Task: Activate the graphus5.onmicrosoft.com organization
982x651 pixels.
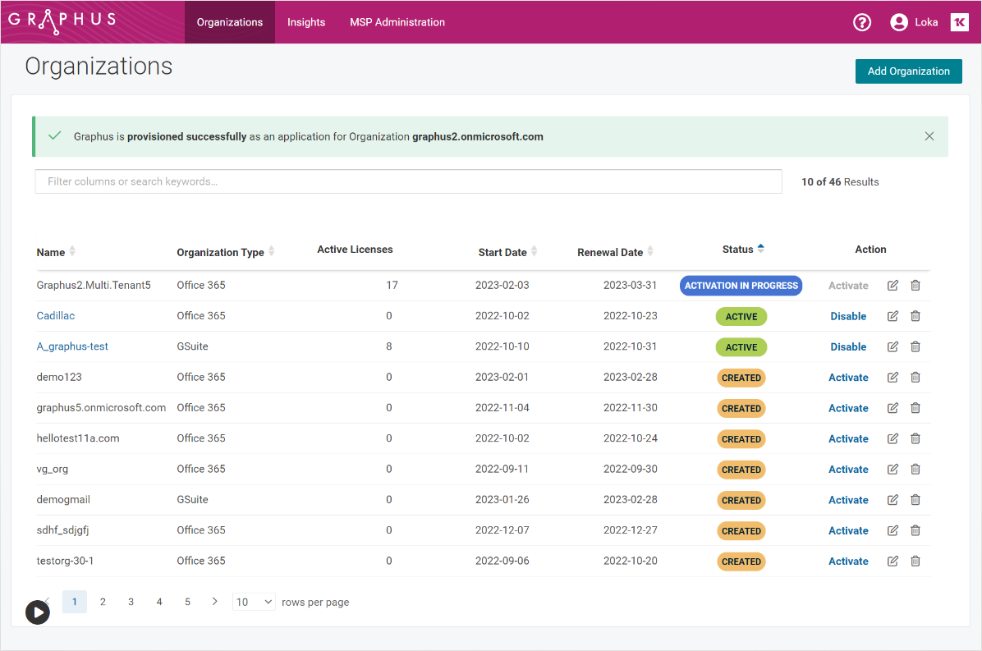Action: tap(848, 408)
